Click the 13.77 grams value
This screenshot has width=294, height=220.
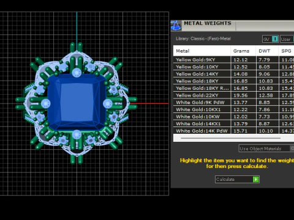coord(241,103)
